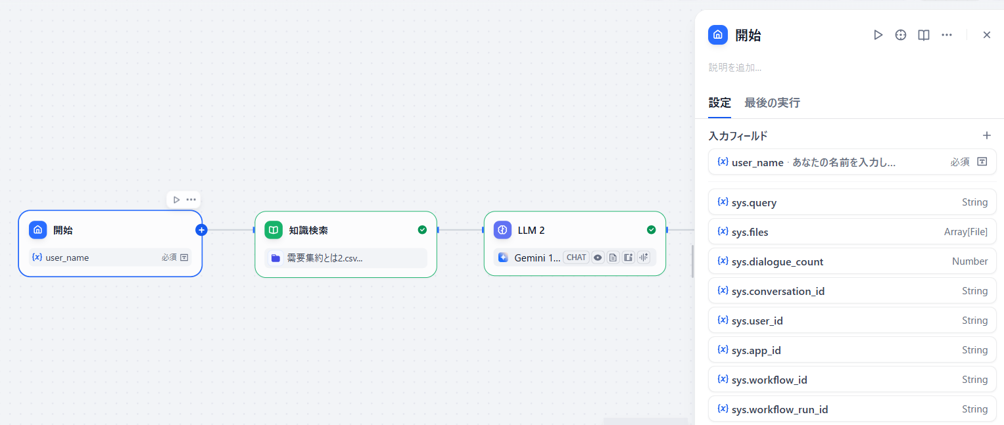The width and height of the screenshot is (1004, 425).
Task: Click the Gemini 1... model name
Action: click(537, 257)
